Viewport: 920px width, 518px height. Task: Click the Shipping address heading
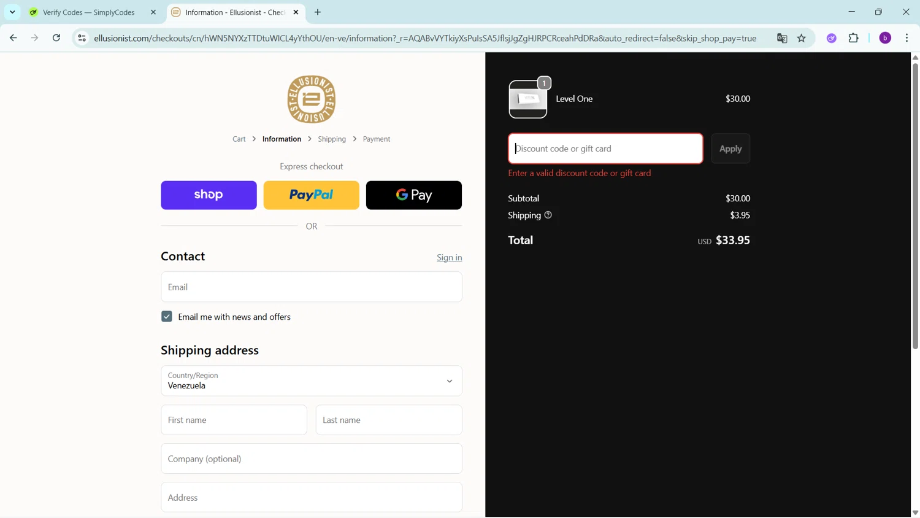(210, 350)
